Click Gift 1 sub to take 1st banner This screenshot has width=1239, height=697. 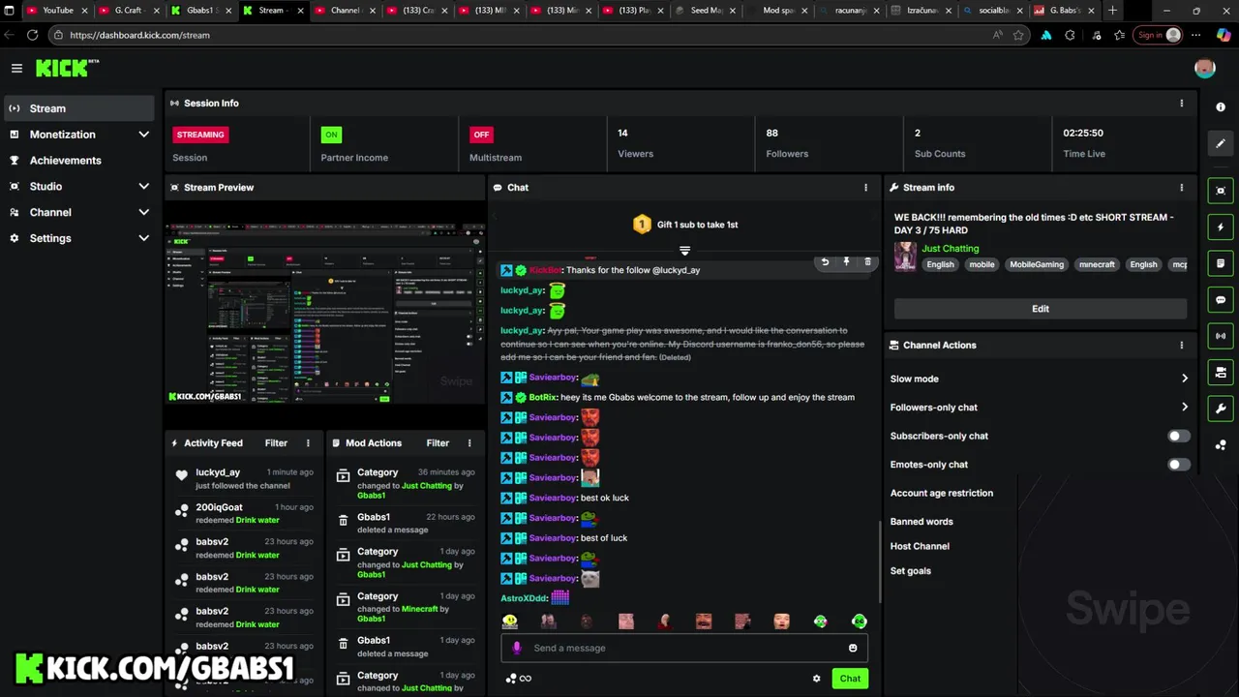[x=684, y=225]
